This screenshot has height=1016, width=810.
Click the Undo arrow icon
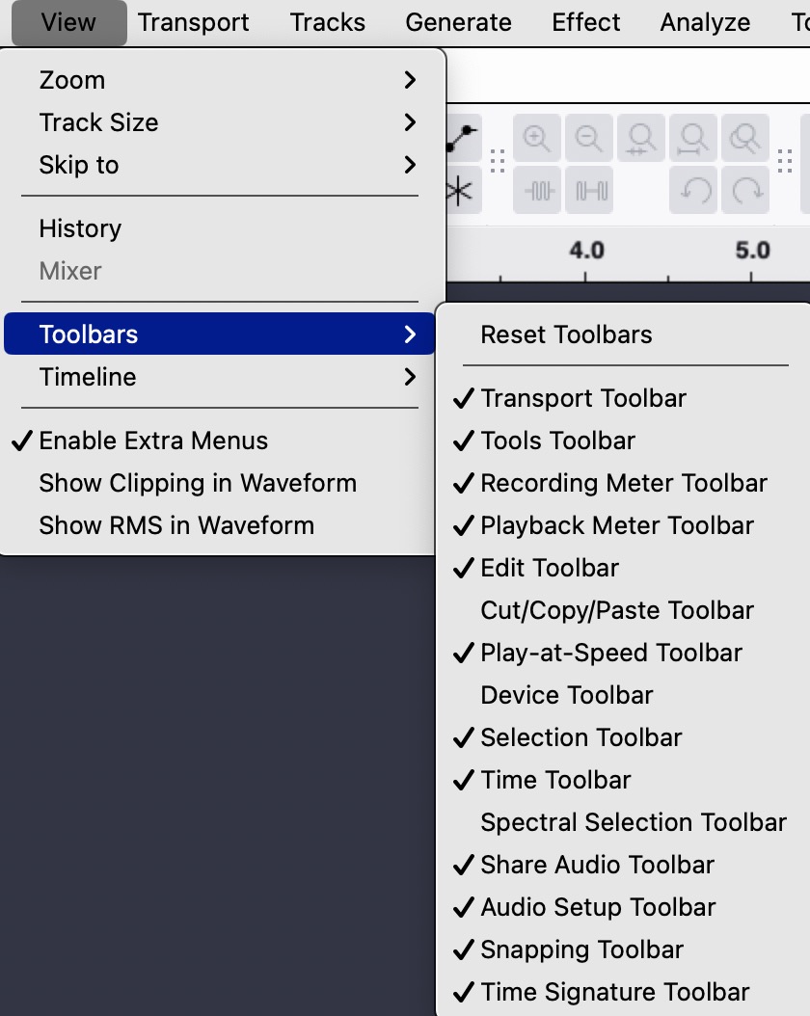pyautogui.click(x=692, y=191)
